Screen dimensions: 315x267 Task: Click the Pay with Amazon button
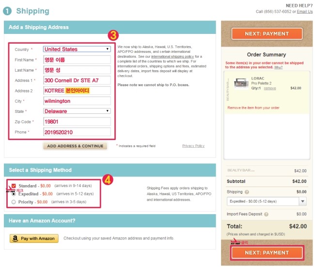(34, 238)
